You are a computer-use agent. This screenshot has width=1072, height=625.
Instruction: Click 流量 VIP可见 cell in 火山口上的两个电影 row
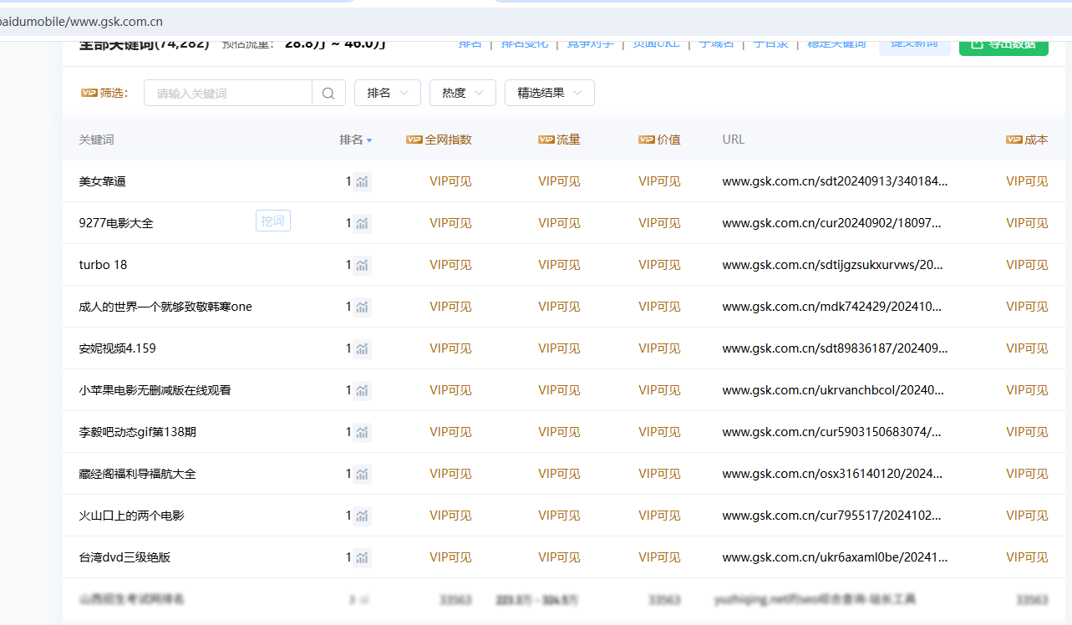click(x=559, y=516)
